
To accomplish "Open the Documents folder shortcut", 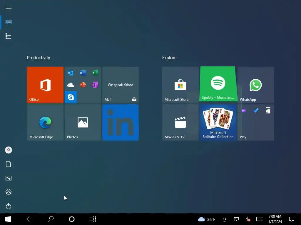I will 9,164.
